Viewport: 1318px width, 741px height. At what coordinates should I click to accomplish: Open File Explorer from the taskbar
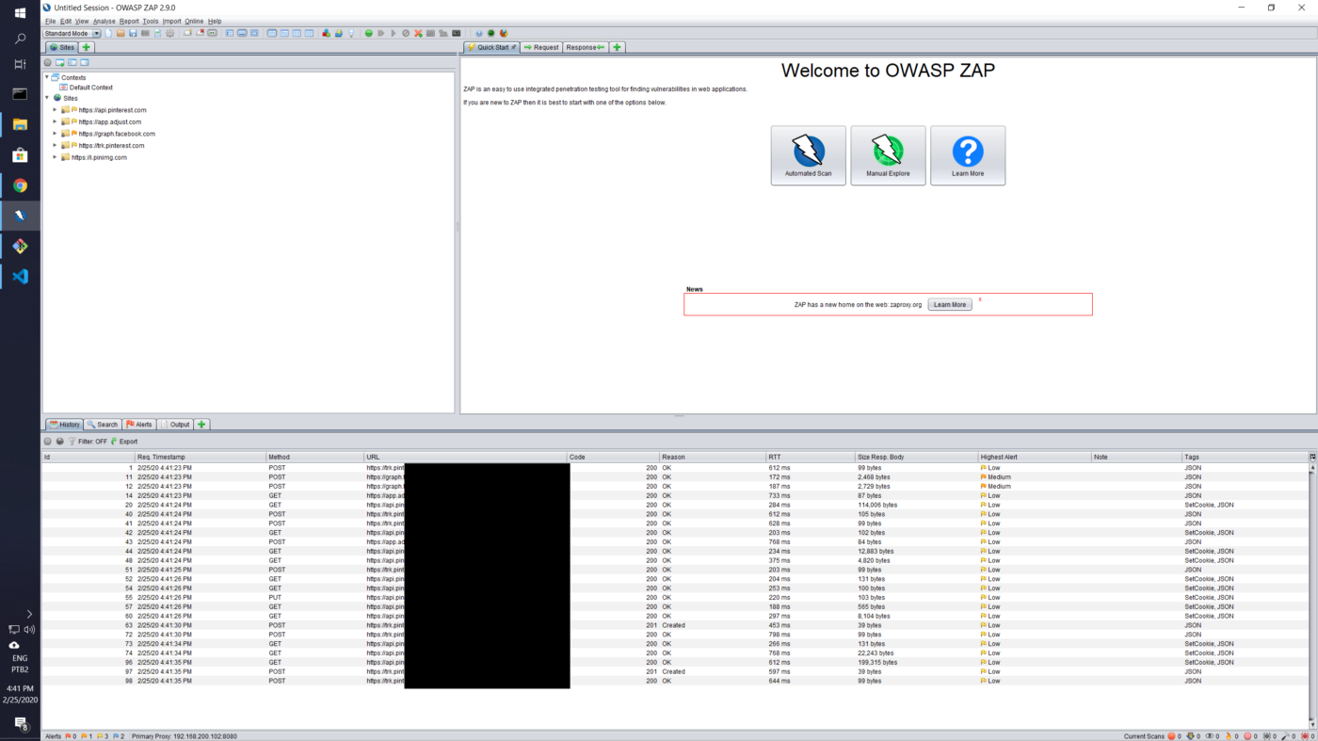click(x=20, y=124)
